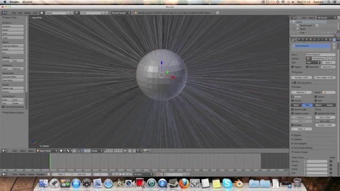Toggle the Hair Dynamics checkbox
340x191 pixels.
point(295,83)
